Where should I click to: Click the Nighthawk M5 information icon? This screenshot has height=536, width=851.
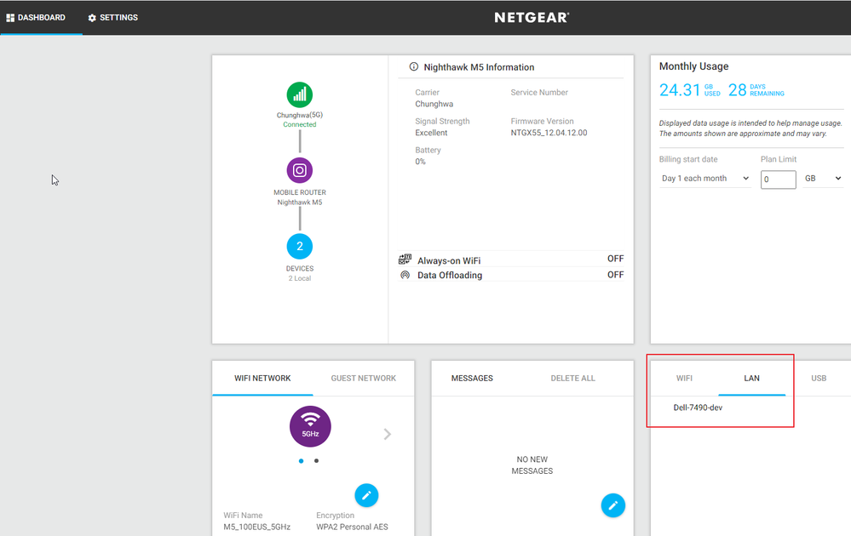tap(413, 66)
